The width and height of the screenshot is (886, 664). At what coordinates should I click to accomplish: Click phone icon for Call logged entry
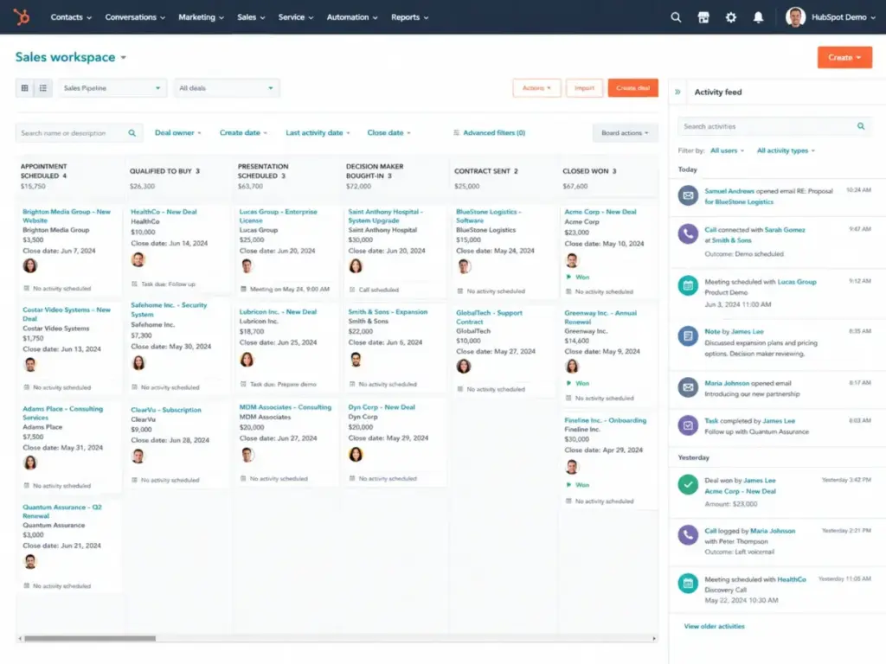[x=688, y=534]
